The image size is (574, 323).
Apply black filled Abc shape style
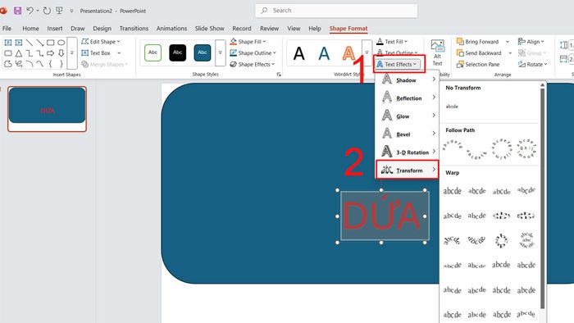click(178, 52)
